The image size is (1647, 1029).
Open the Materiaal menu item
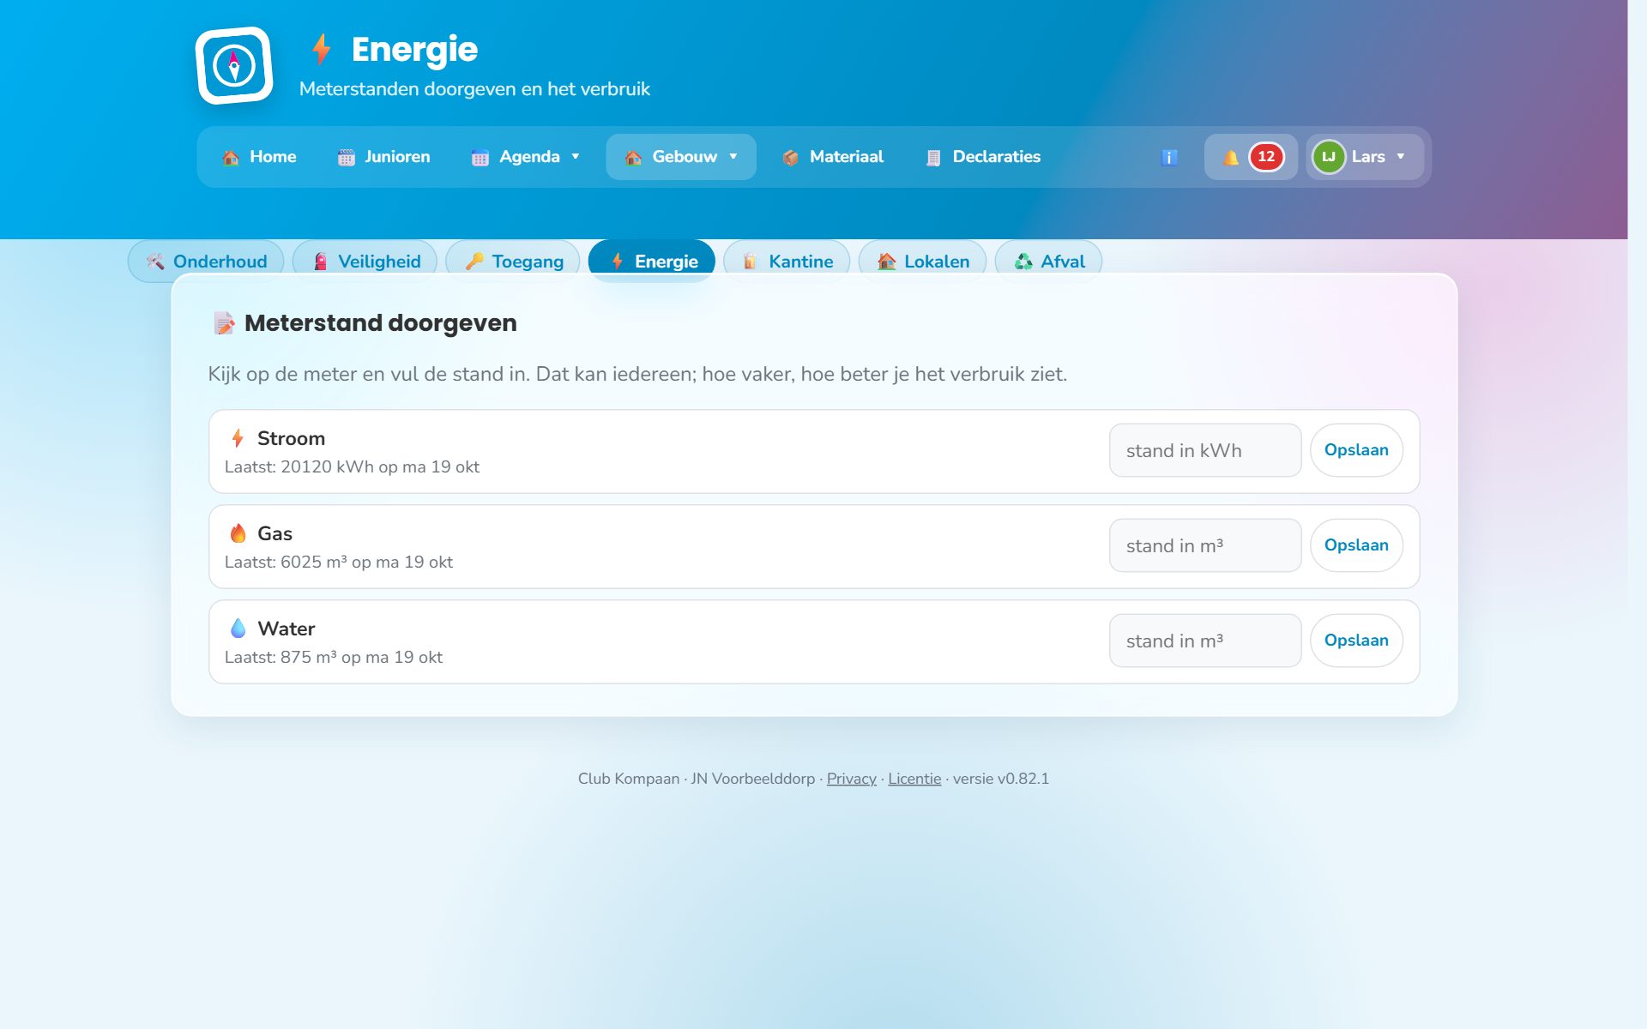click(x=833, y=157)
